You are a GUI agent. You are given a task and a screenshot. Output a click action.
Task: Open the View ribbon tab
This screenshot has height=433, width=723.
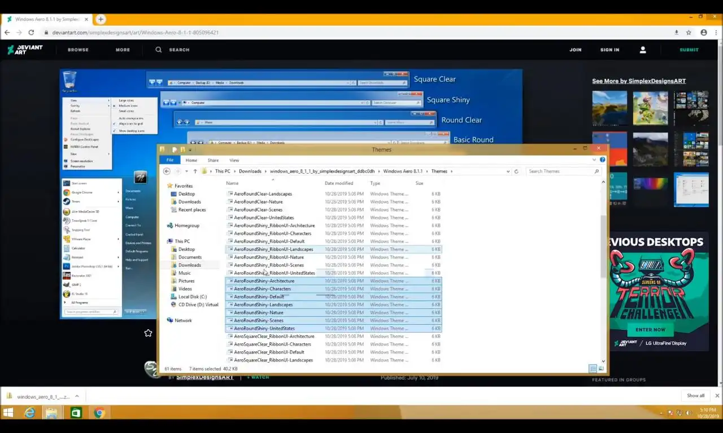(234, 160)
